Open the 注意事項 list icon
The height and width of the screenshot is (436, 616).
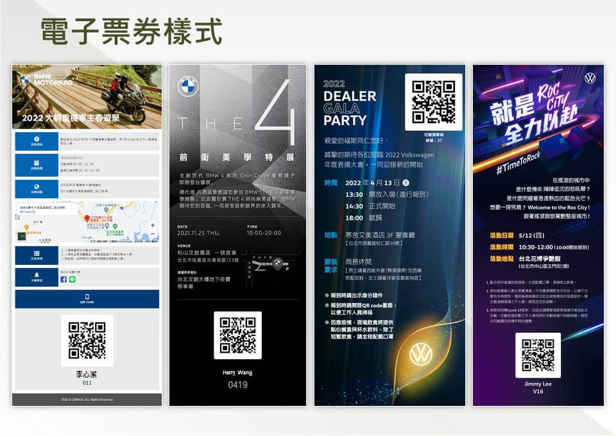(x=37, y=256)
